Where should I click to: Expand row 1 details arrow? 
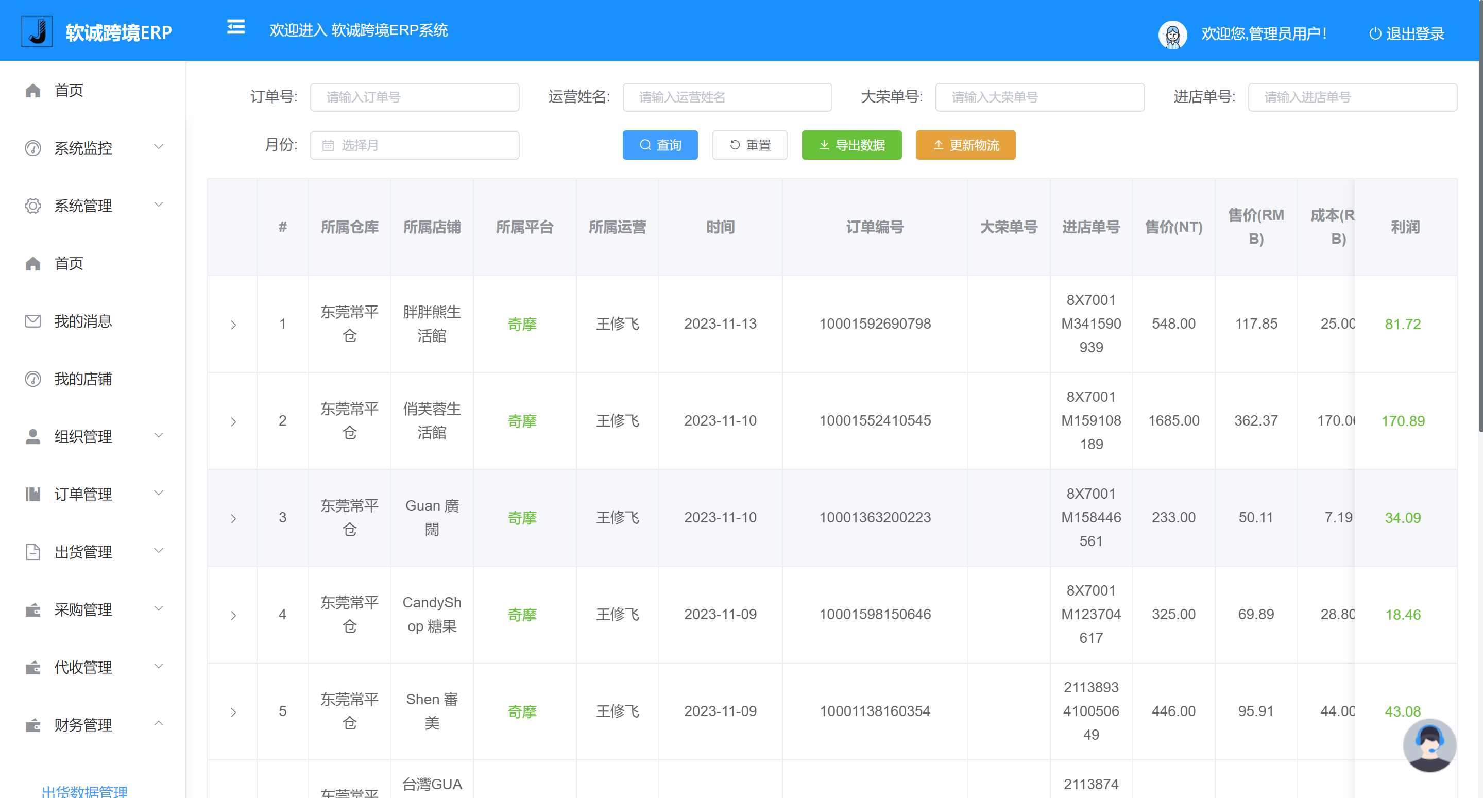click(x=233, y=325)
